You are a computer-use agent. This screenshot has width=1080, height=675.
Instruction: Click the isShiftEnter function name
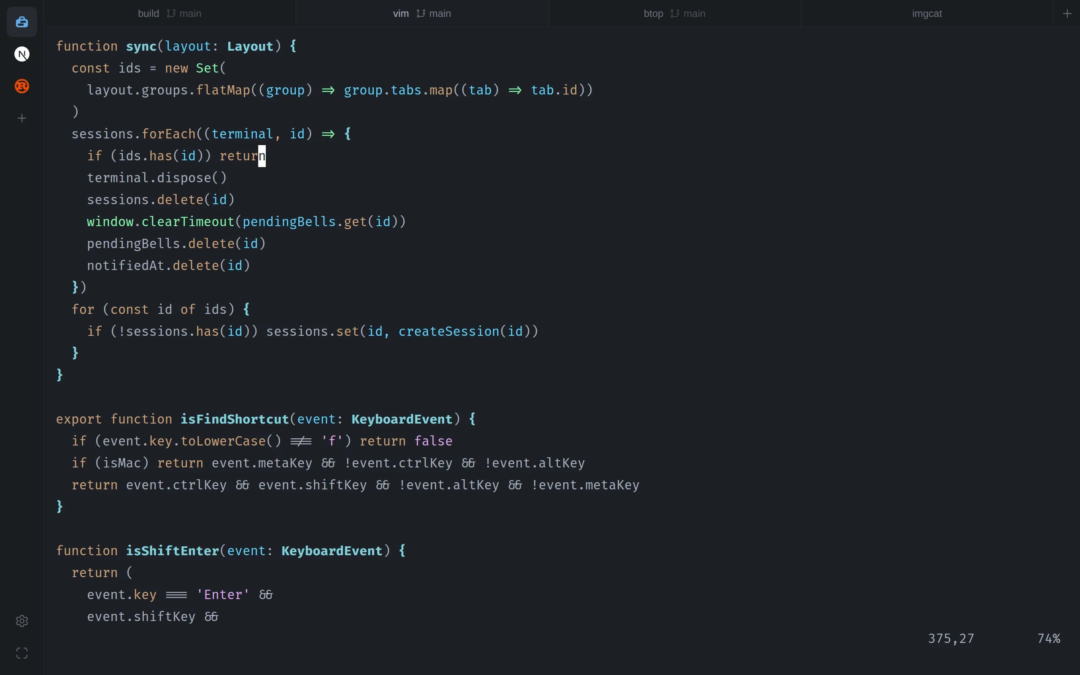pyautogui.click(x=172, y=551)
